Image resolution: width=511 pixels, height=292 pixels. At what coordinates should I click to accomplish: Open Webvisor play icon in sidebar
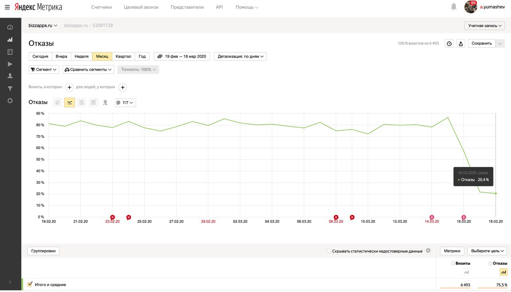tap(10, 64)
